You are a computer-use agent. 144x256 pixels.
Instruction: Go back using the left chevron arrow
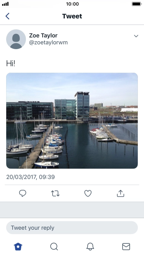8,16
